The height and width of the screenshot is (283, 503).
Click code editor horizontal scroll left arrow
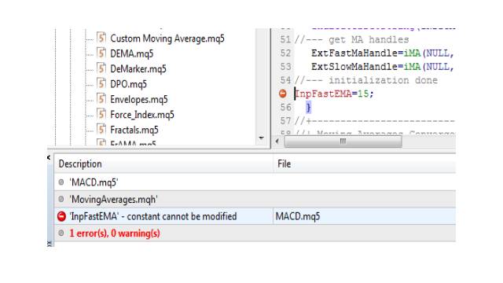tap(277, 141)
